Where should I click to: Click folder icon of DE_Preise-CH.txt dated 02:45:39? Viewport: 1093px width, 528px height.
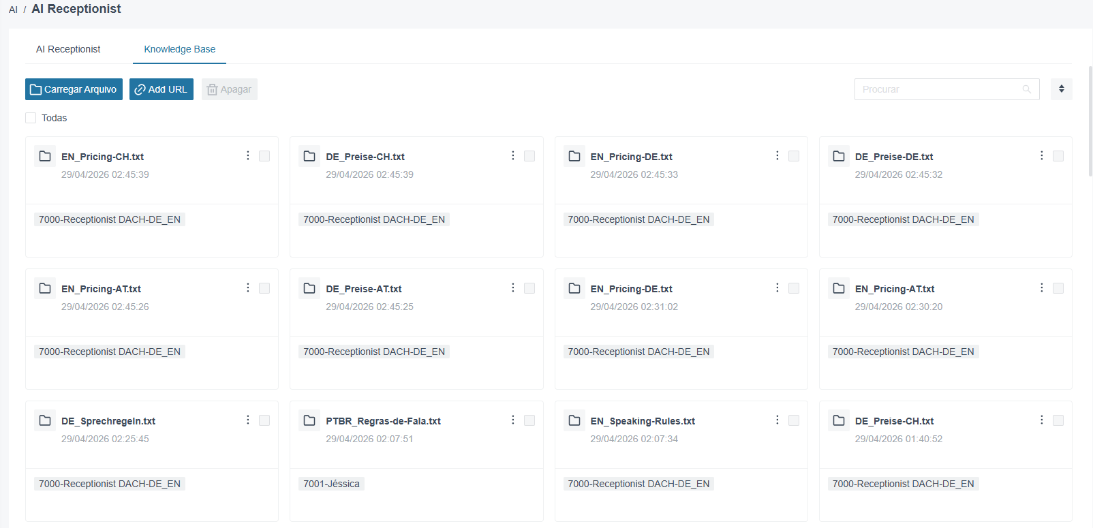tap(309, 156)
